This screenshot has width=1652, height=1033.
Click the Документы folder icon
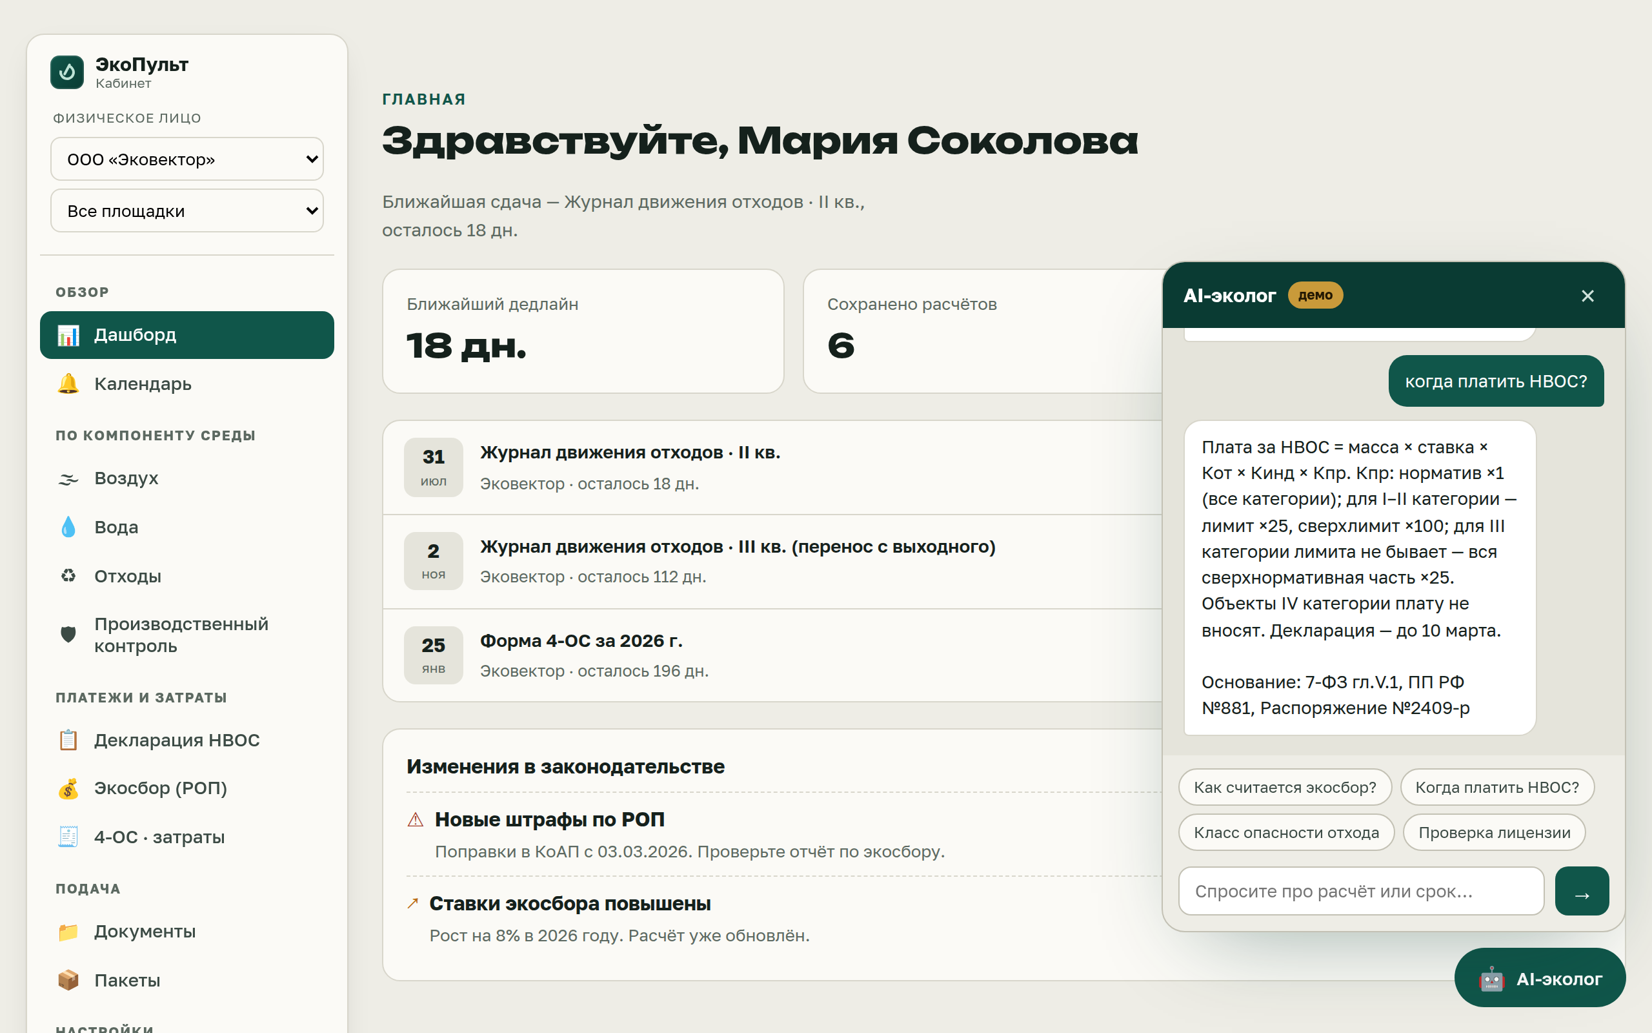point(68,932)
